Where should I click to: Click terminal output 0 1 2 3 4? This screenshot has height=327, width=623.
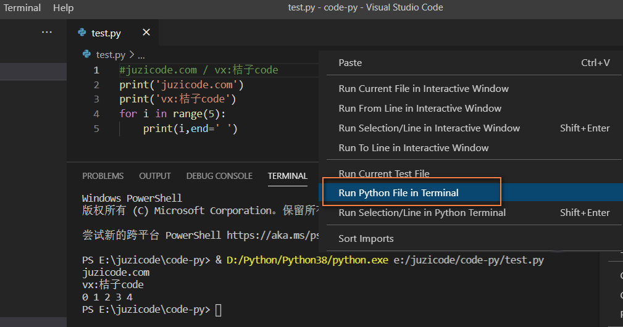click(x=107, y=297)
